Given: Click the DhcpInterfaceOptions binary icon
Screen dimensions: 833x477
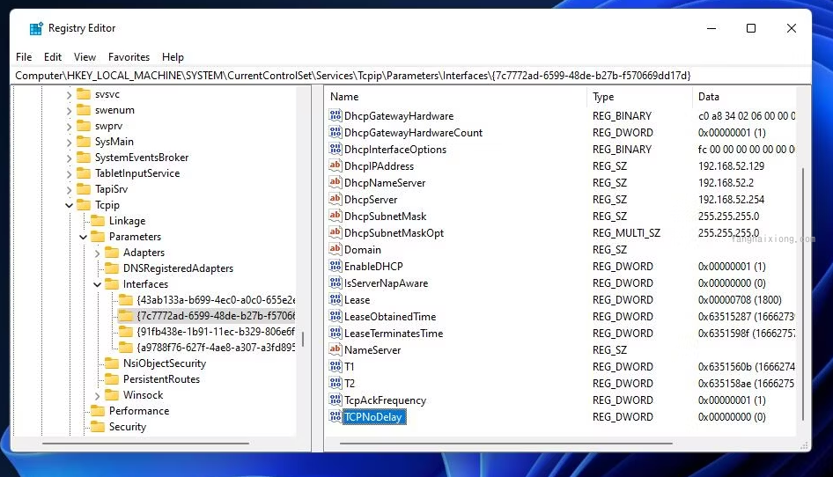Looking at the screenshot, I should pyautogui.click(x=335, y=149).
